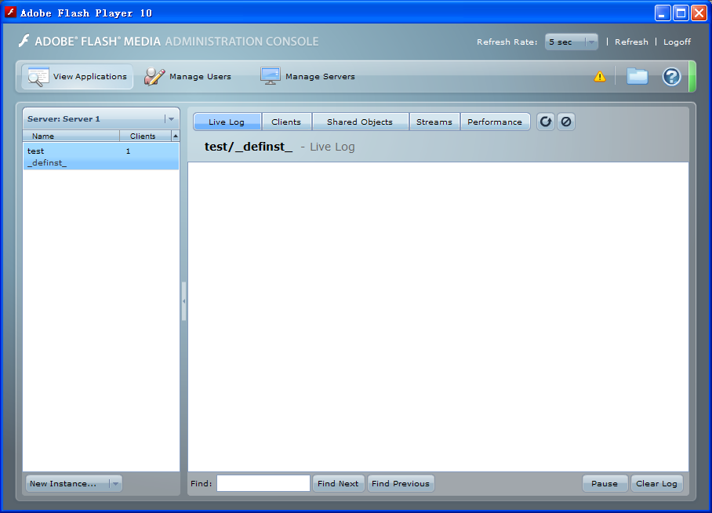The width and height of the screenshot is (712, 513).
Task: Select the test _definst_ application row
Action: [x=101, y=156]
